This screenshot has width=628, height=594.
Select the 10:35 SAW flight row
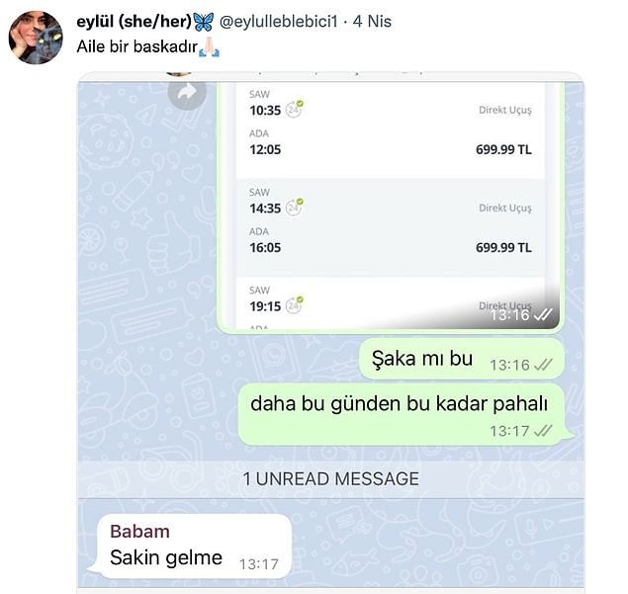(391, 130)
